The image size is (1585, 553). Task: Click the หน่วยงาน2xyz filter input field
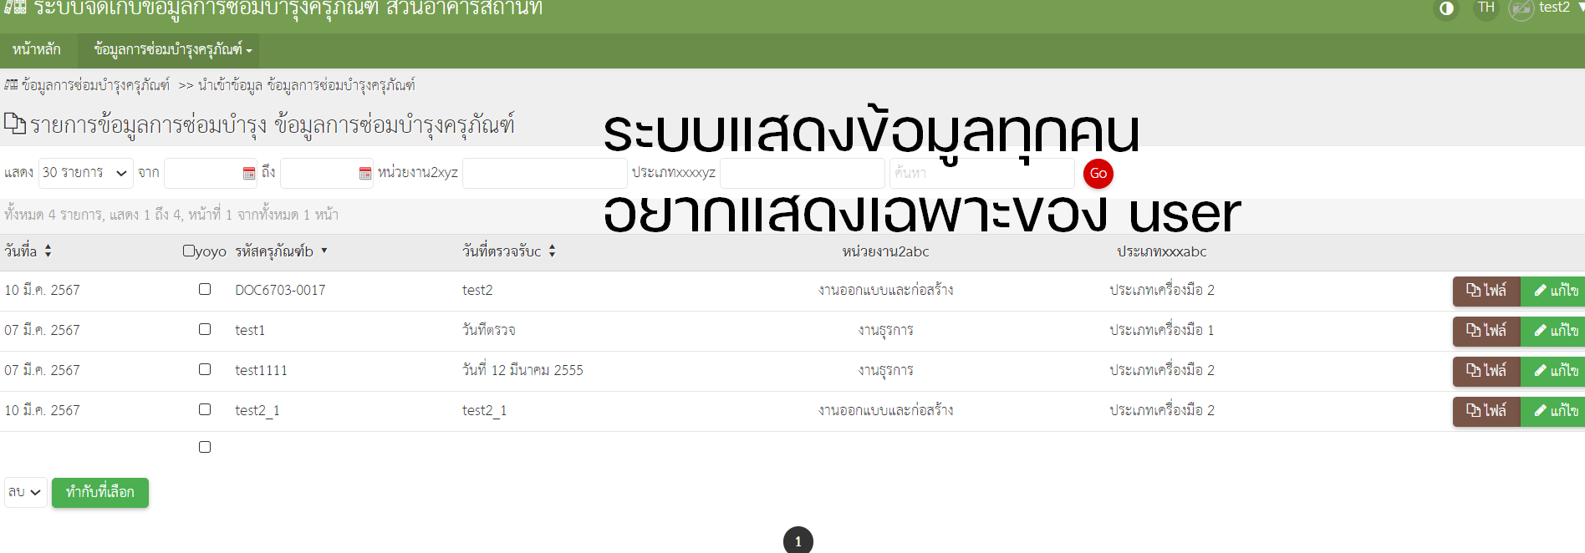[544, 173]
